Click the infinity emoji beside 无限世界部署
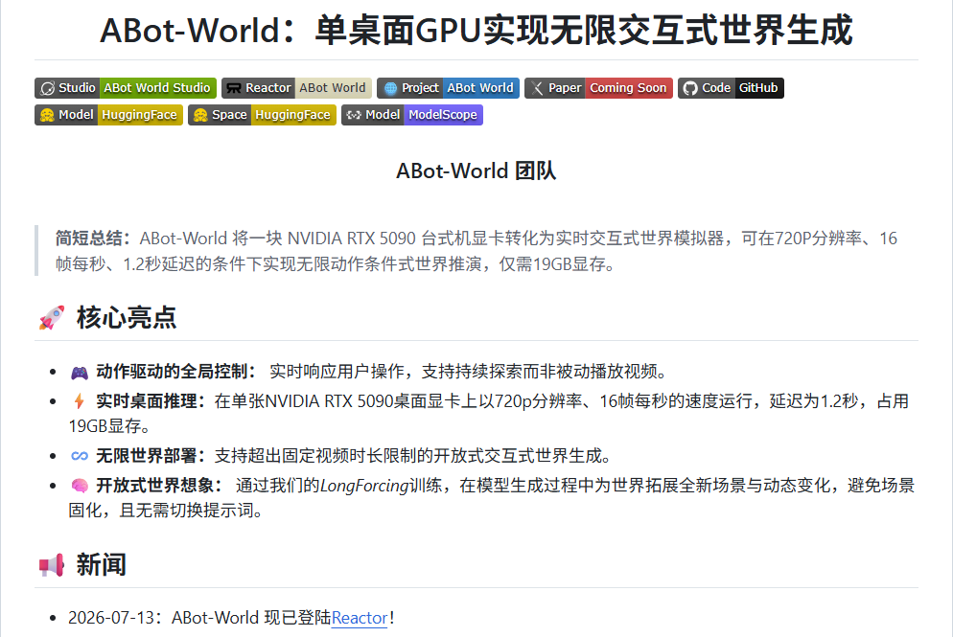953x637 pixels. [80, 455]
